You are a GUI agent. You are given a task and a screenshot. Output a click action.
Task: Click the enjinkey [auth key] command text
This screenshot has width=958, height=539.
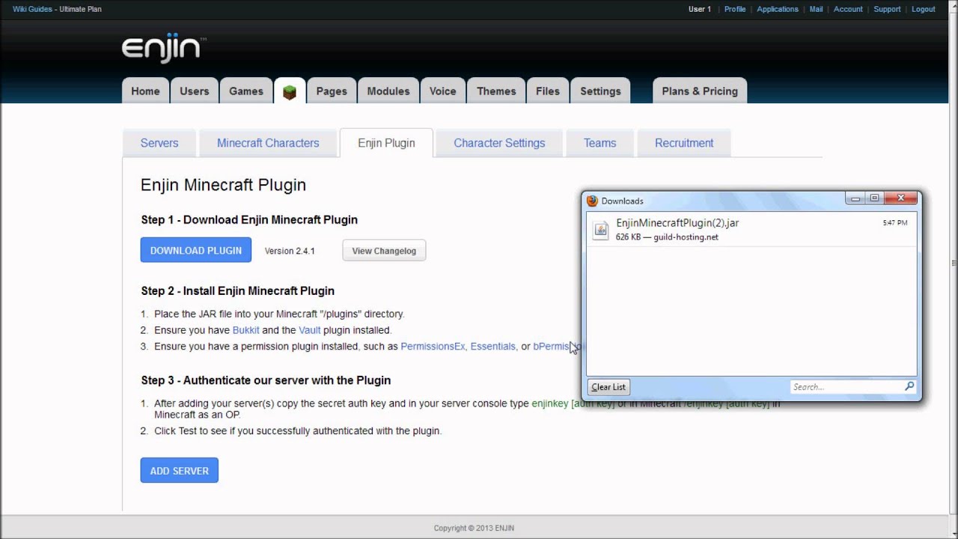click(573, 404)
